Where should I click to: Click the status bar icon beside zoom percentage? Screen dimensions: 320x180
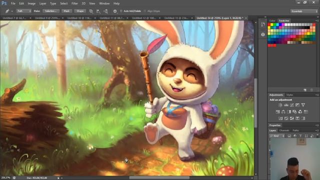click(14, 178)
